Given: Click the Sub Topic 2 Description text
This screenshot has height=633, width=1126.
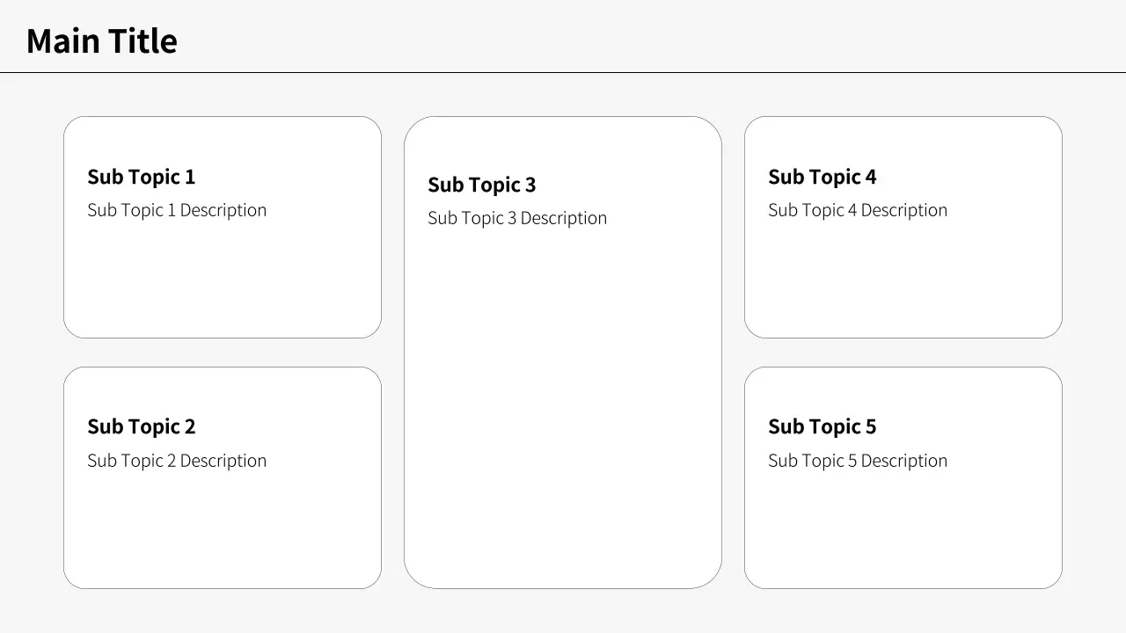Looking at the screenshot, I should pyautogui.click(x=176, y=461).
